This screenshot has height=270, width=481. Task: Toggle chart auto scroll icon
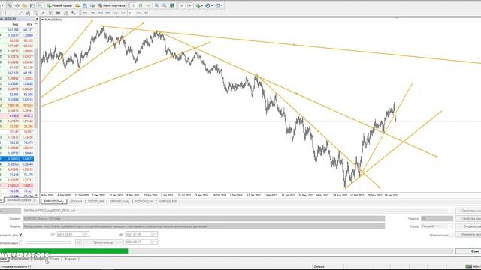[x=182, y=5]
